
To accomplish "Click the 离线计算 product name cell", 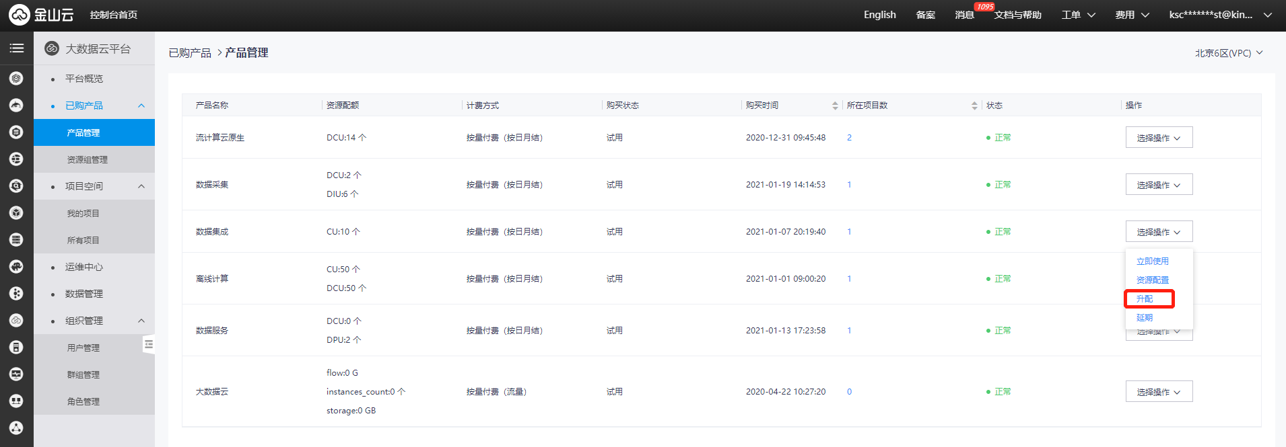I will coord(212,279).
